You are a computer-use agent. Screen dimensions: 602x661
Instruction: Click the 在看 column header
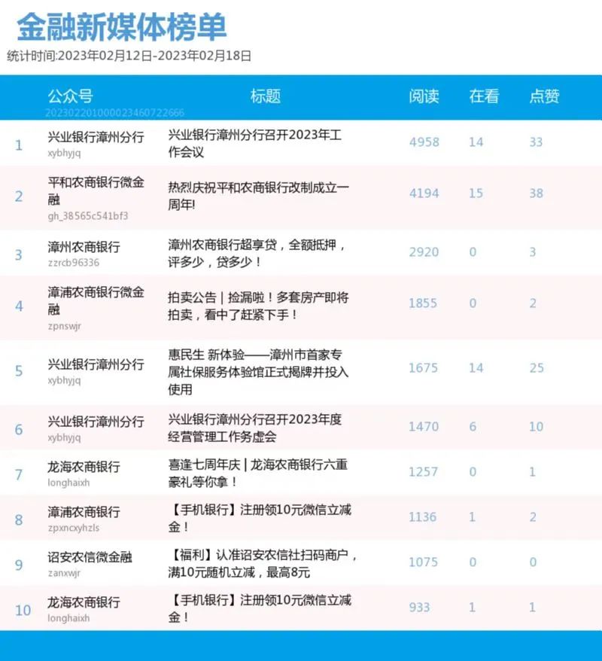tap(484, 96)
